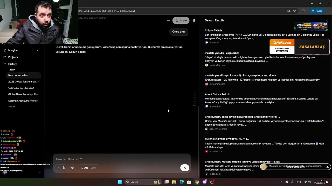Open 'Global News Roundup' history conversation

[23, 94]
